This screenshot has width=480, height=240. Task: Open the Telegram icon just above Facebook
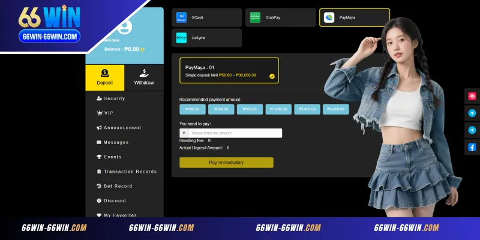tap(472, 130)
